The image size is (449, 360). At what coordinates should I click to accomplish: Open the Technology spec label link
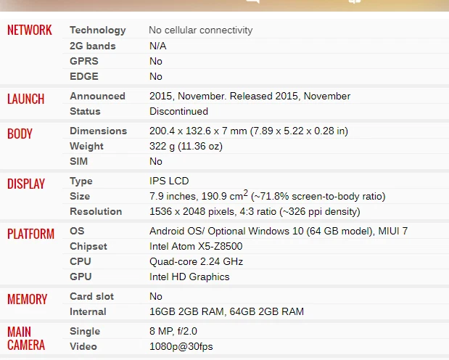(x=98, y=30)
